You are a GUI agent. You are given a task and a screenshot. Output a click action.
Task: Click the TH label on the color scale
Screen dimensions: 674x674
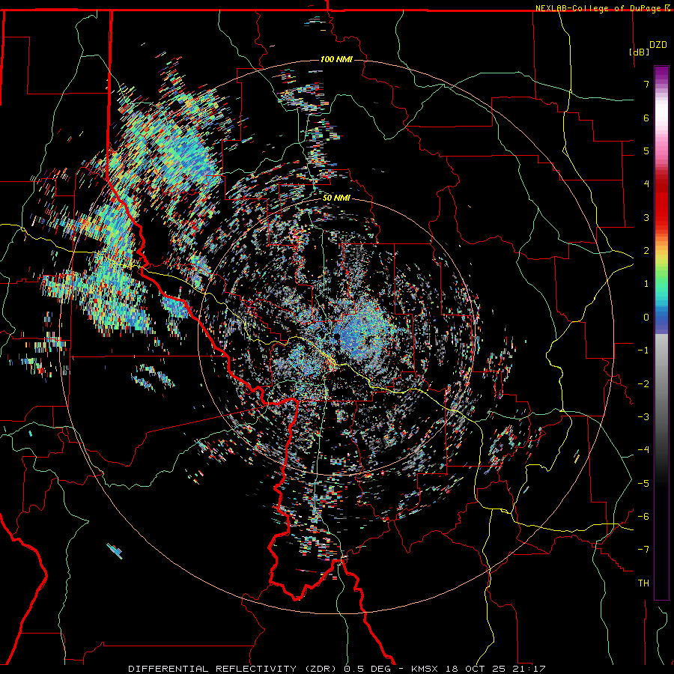[x=643, y=583]
